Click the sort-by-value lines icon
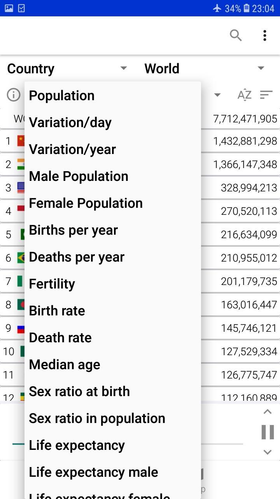The image size is (280, 499). click(x=266, y=95)
